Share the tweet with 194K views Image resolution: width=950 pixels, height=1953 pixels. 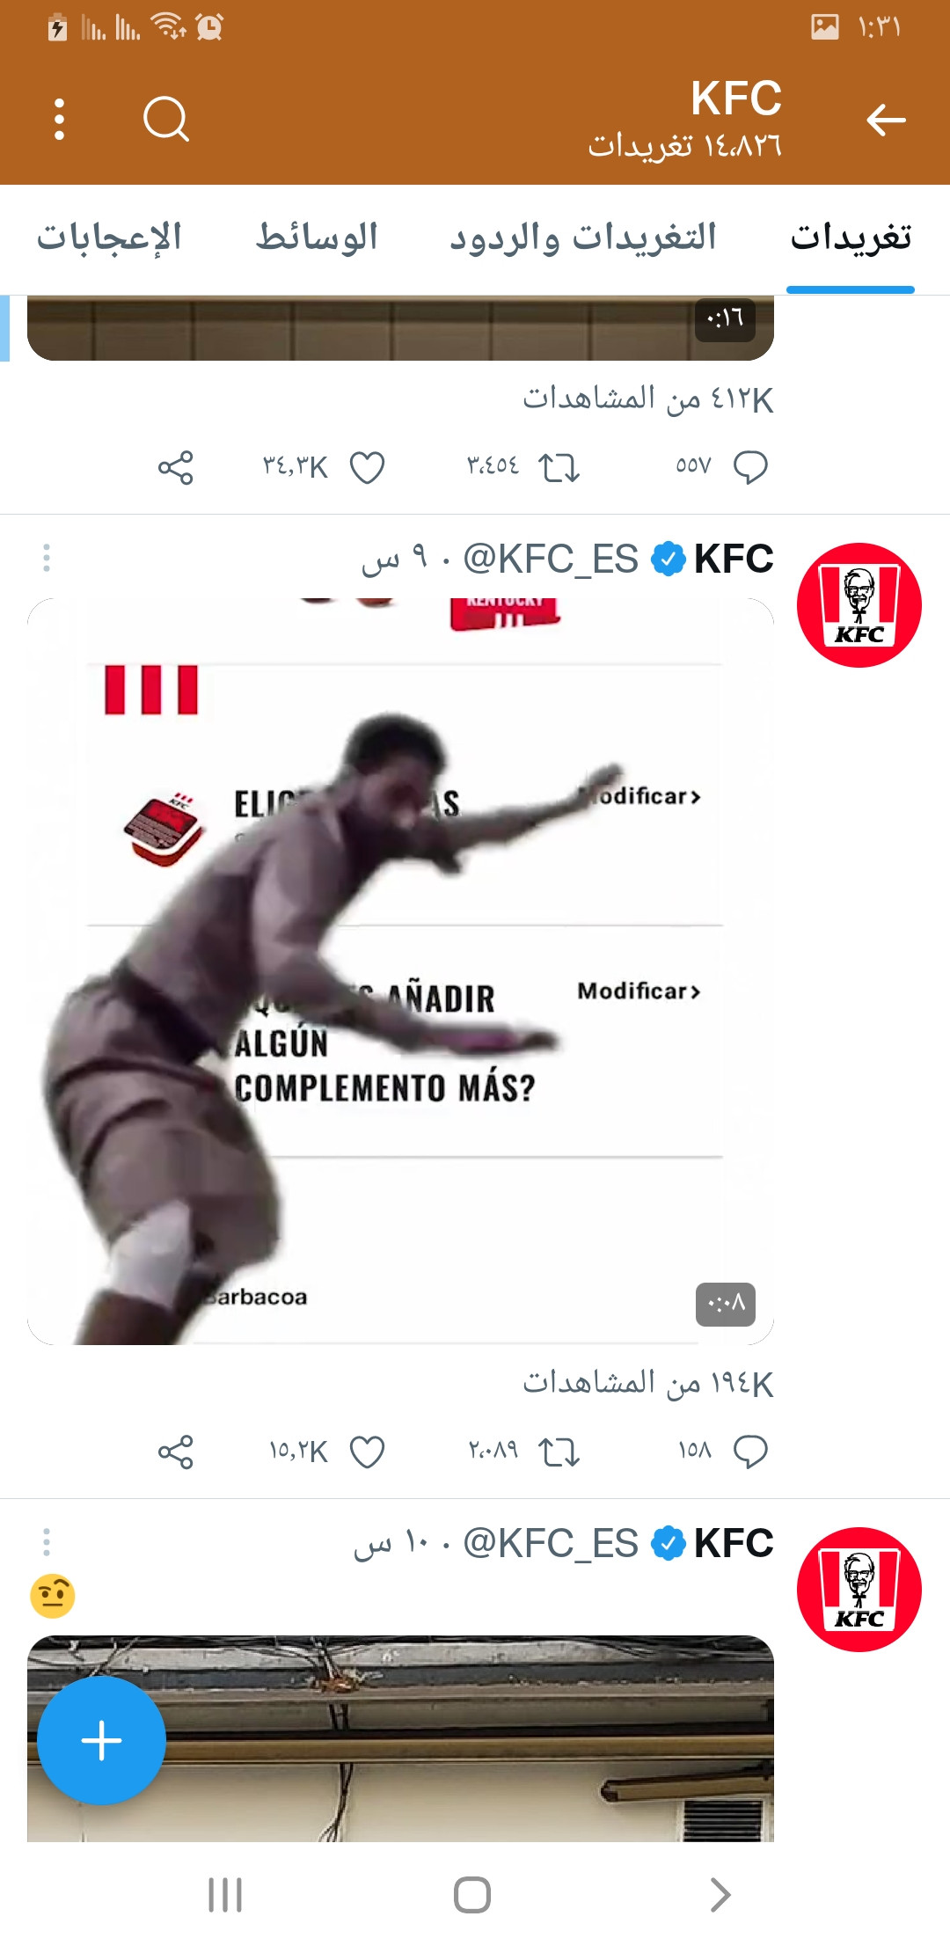(x=176, y=1452)
